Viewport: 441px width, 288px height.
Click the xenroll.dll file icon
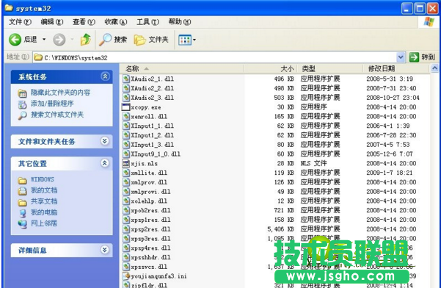[126, 116]
